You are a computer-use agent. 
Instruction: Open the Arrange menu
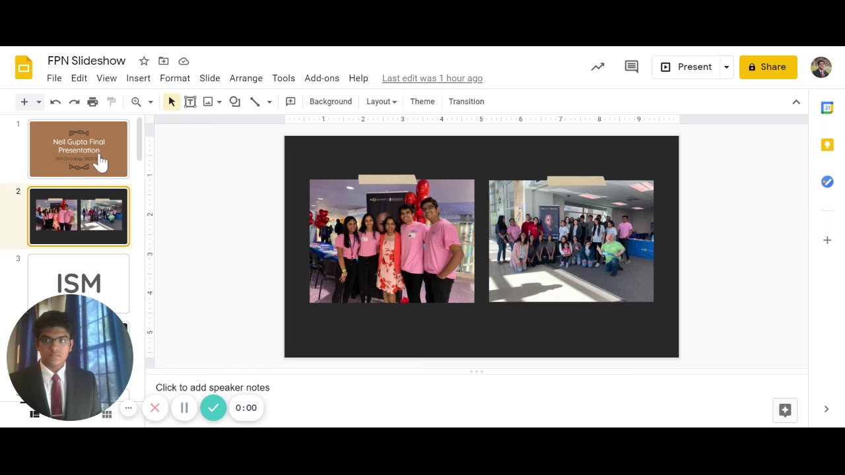[x=246, y=78]
